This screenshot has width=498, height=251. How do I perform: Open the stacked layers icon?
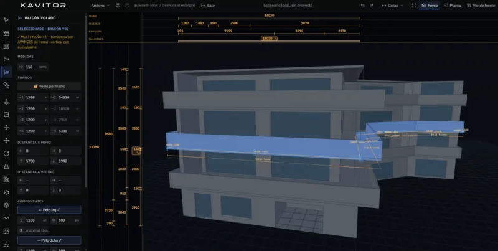6,206
